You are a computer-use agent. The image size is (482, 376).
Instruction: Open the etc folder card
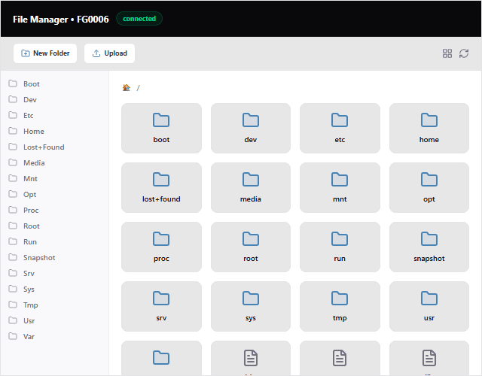point(340,129)
